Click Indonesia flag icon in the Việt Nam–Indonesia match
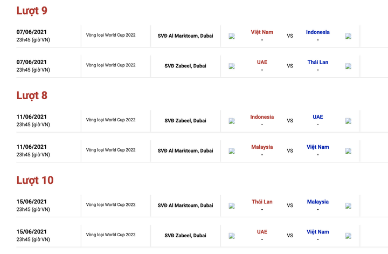This screenshot has width=388, height=254. pos(348,36)
